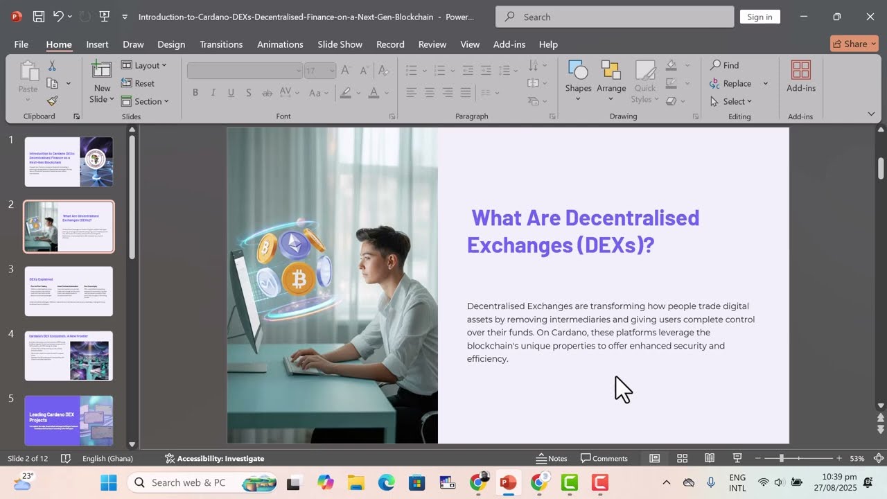The image size is (887, 499).
Task: Click the Copy icon in Clipboard group
Action: point(52,83)
